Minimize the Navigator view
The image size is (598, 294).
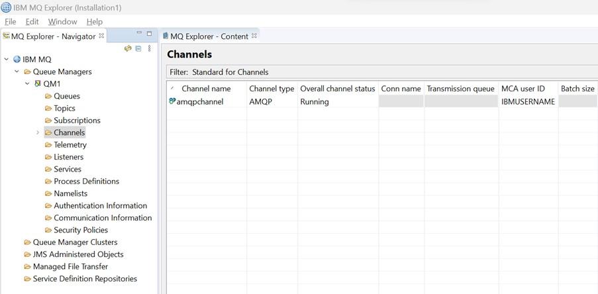(139, 34)
